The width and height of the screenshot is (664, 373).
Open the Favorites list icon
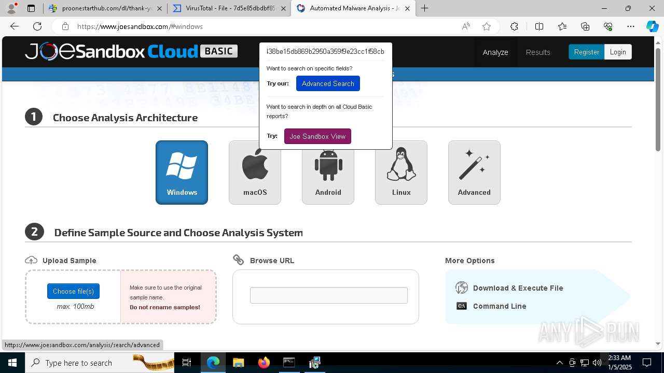pos(562,26)
